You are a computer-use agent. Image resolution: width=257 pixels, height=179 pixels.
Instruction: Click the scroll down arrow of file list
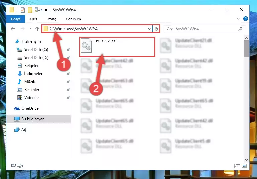coord(246,159)
